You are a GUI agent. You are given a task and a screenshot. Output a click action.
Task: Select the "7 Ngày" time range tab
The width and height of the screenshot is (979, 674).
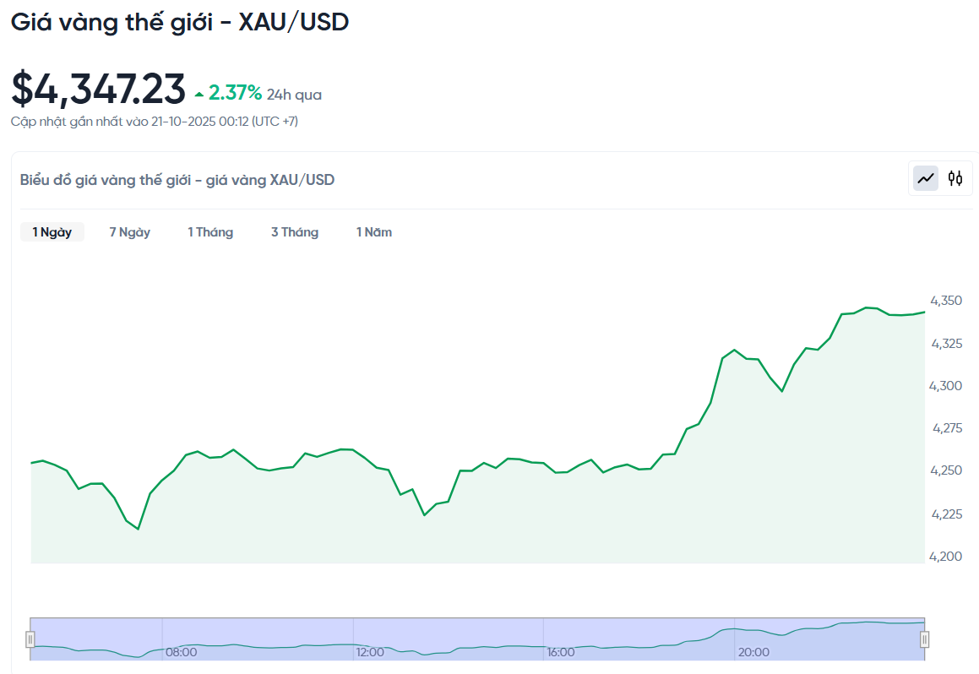129,232
